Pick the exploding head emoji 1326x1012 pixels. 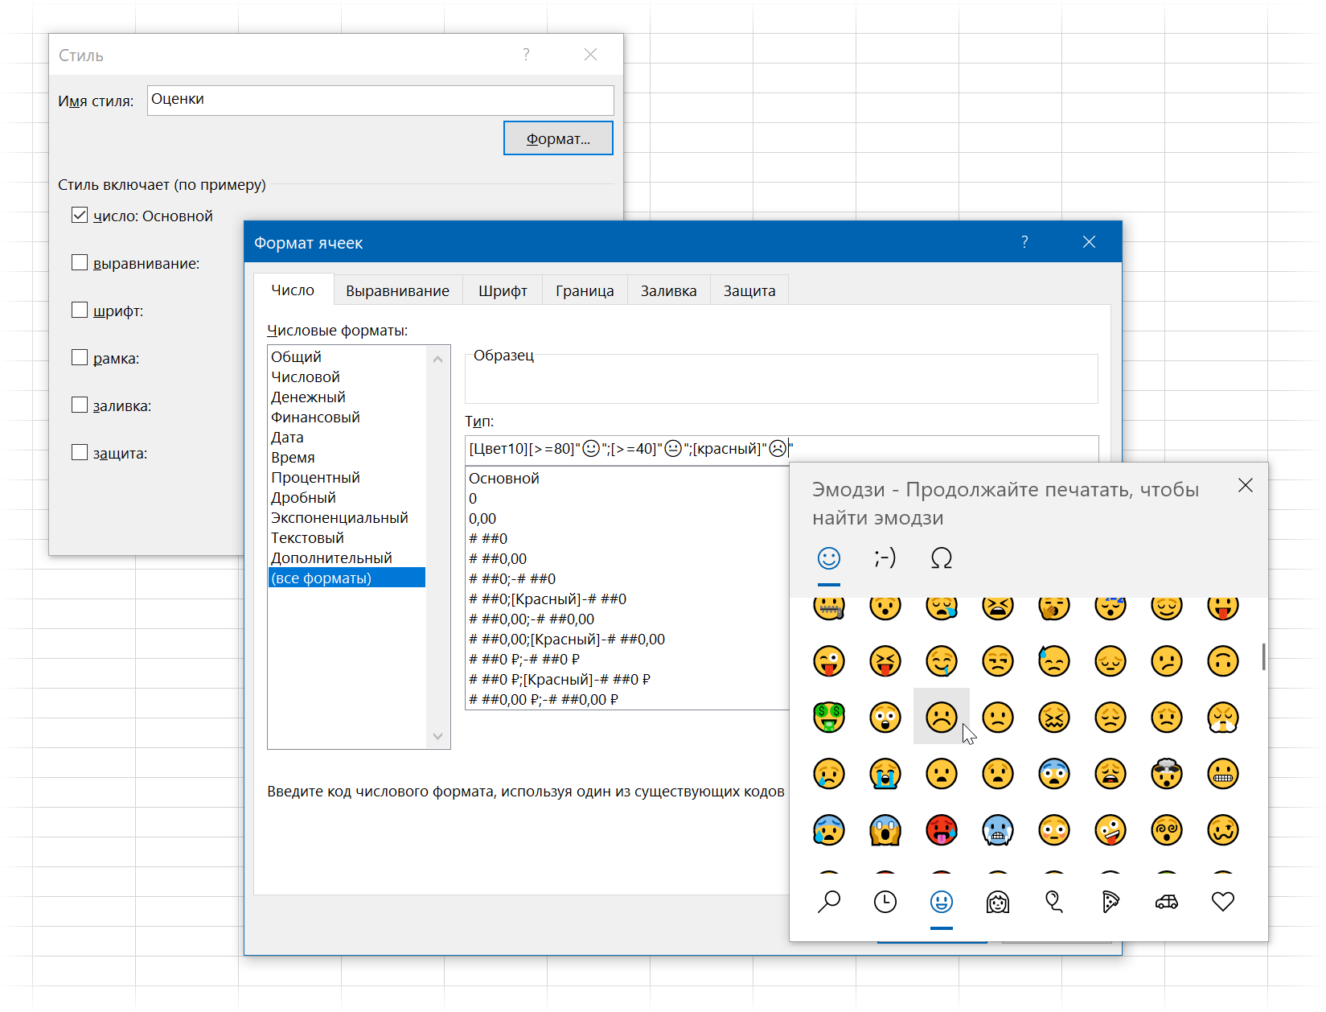[1167, 774]
